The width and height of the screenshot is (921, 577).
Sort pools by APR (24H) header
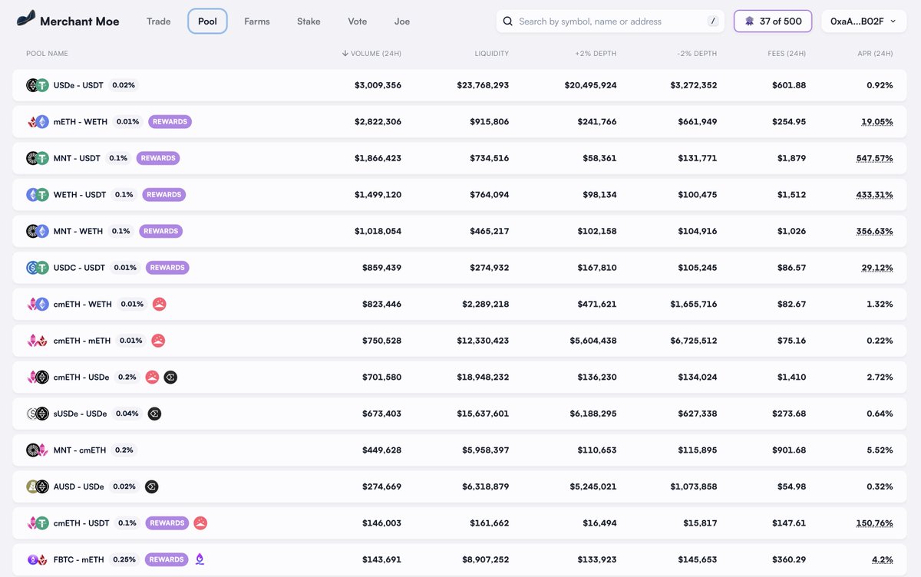tap(875, 54)
